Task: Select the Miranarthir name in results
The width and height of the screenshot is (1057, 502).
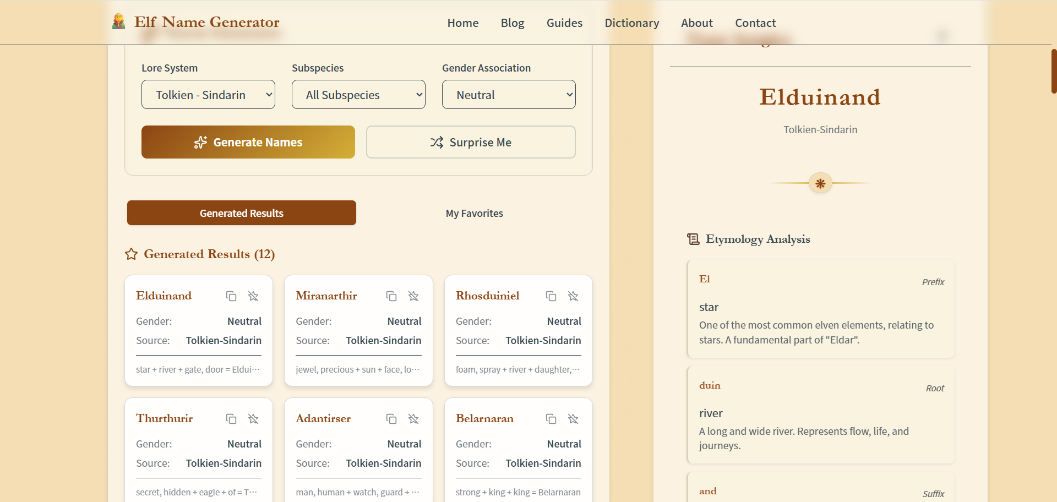Action: pyautogui.click(x=326, y=296)
